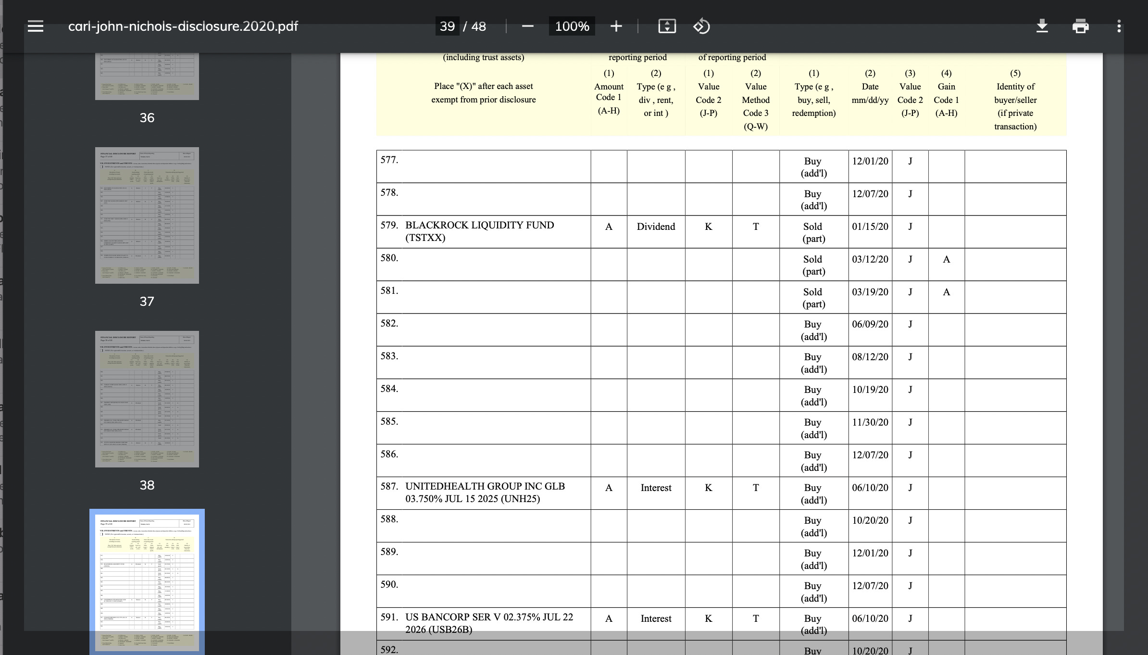Click the date 01/15/20 in row 579
Screen dimensions: 1148x655
pyautogui.click(x=870, y=227)
